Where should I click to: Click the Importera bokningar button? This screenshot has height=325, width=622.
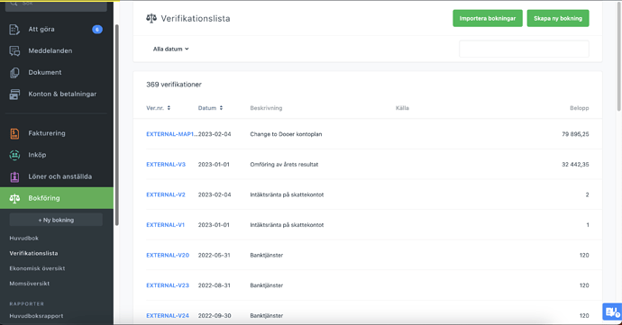488,18
